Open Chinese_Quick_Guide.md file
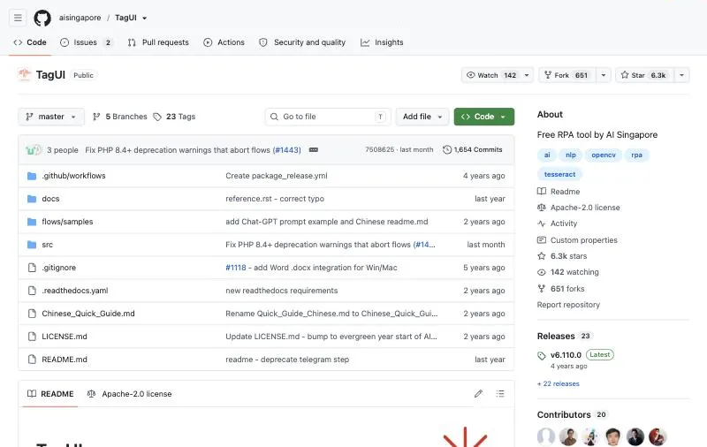 pos(88,314)
